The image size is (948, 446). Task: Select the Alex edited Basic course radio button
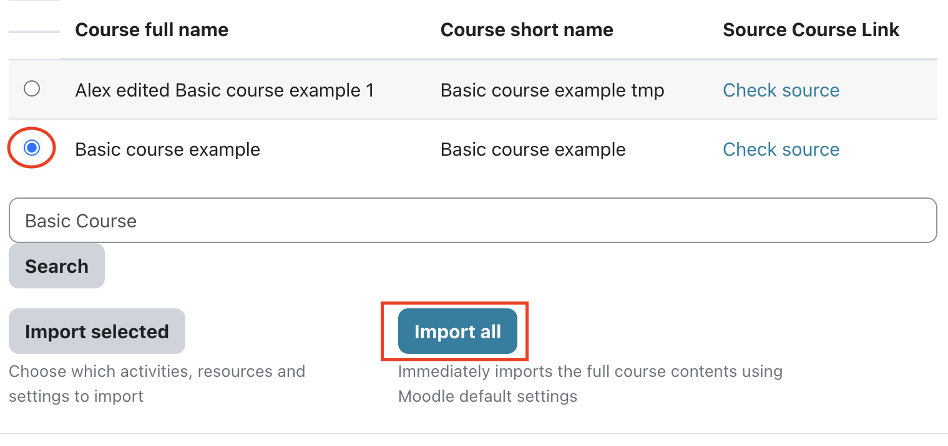click(x=32, y=88)
